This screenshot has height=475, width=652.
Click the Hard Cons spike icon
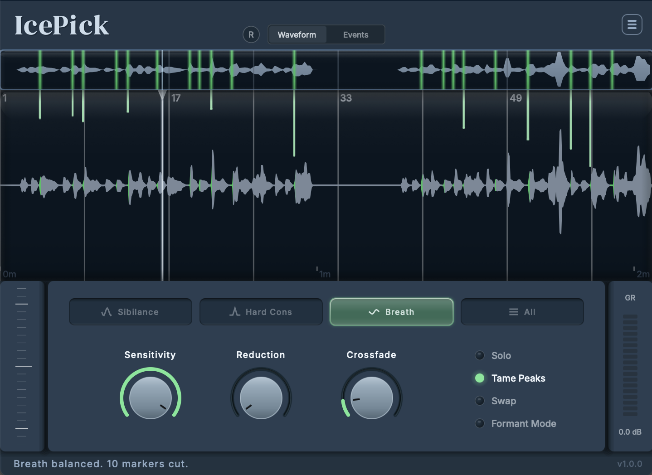point(235,312)
